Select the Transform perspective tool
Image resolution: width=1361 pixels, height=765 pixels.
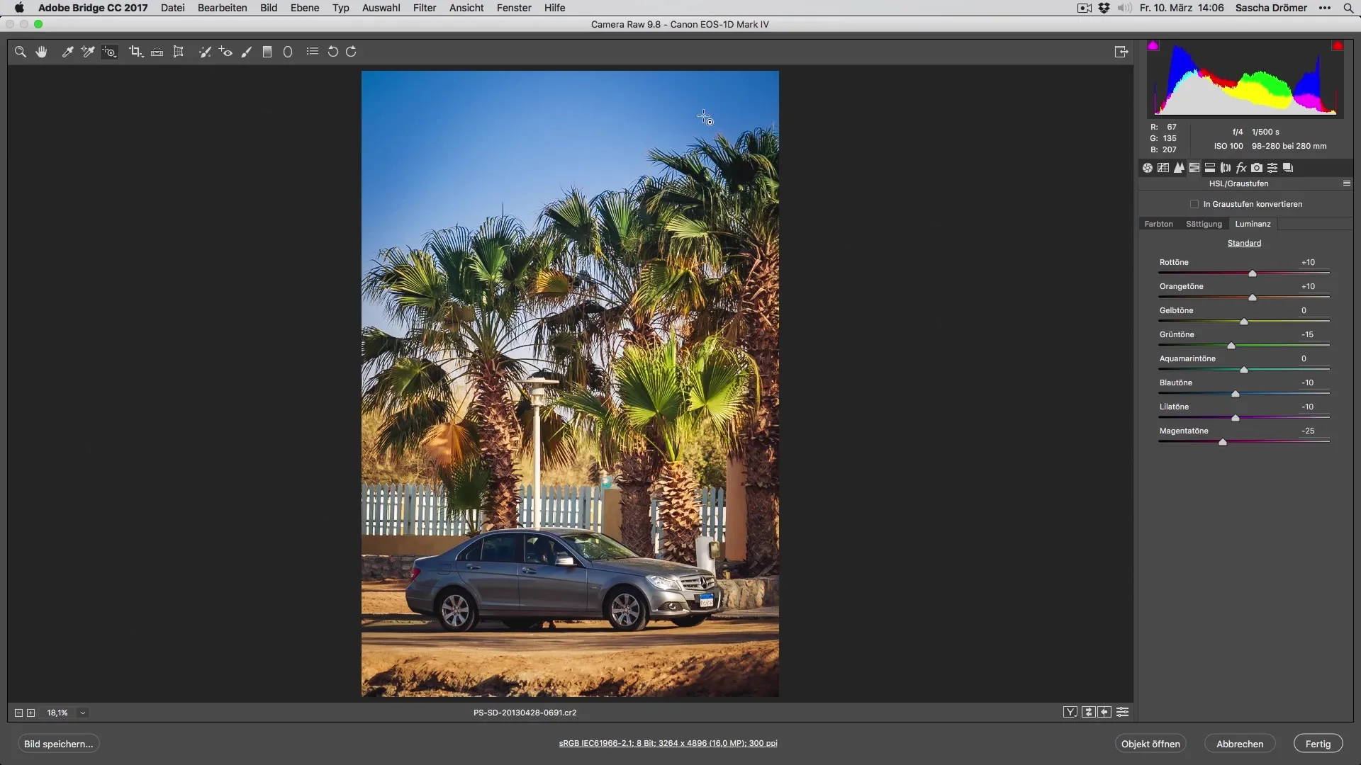(179, 52)
